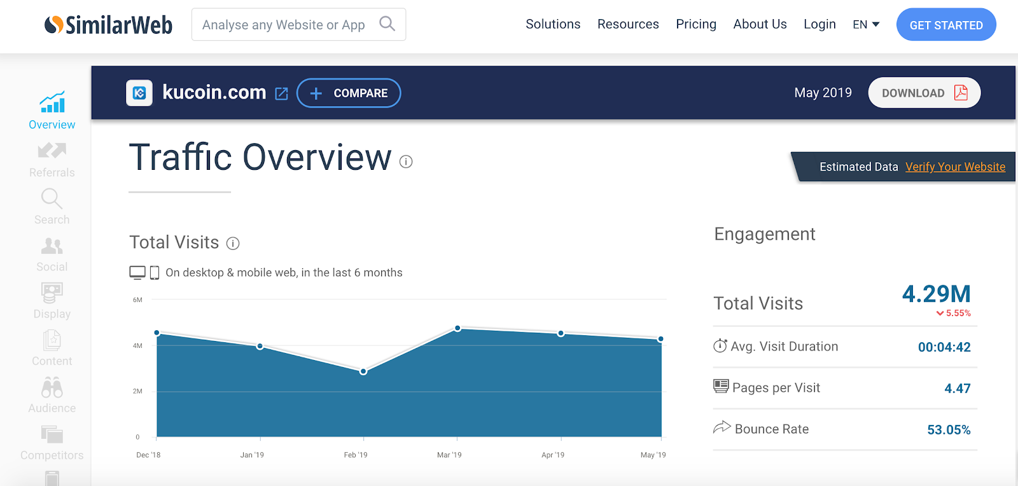The image size is (1018, 486).
Task: Click the kucoin.com favicon
Action: coord(139,93)
